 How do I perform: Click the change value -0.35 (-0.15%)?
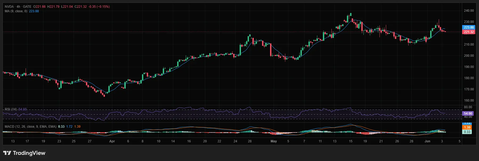pos(99,7)
